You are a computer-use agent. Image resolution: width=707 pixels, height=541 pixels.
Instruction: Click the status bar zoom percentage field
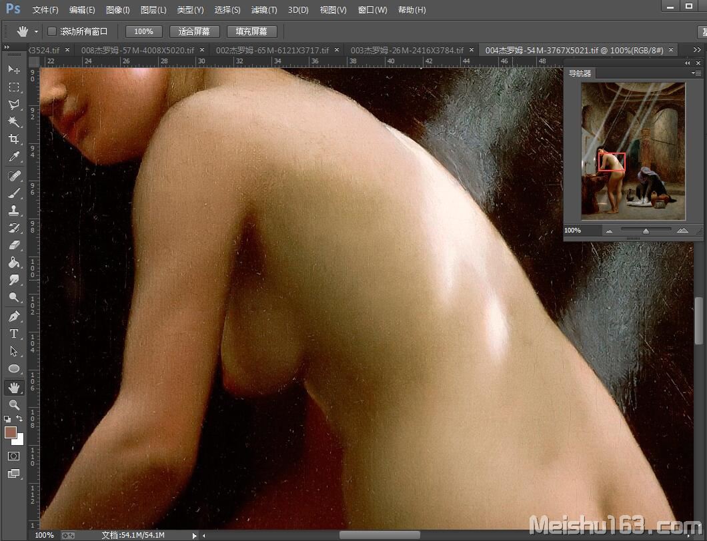coord(44,535)
